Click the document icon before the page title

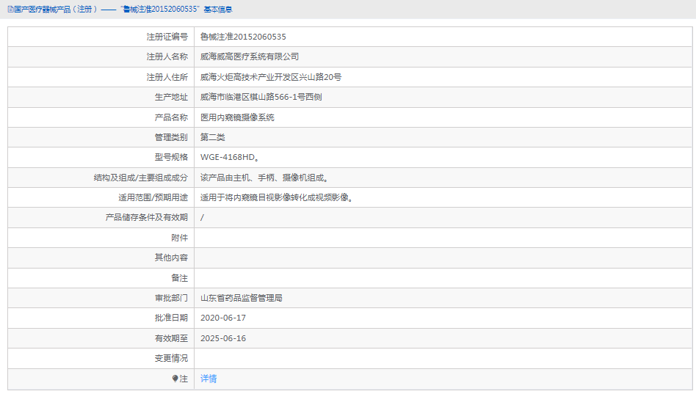(x=10, y=10)
